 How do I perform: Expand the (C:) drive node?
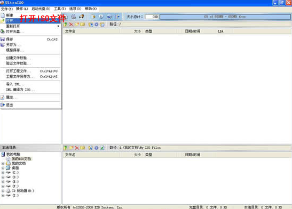tap(3, 173)
